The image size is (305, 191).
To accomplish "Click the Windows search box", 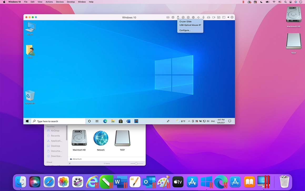I will coord(58,121).
